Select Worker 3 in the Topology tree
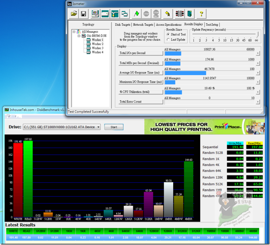The image size is (270, 245). pos(97,48)
